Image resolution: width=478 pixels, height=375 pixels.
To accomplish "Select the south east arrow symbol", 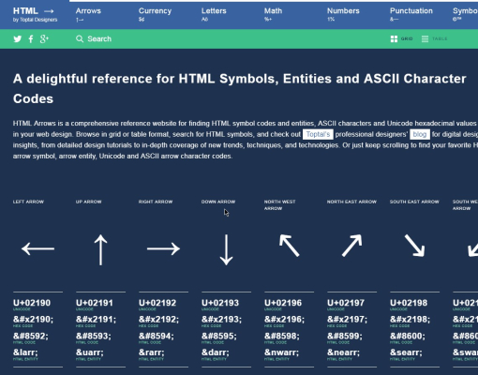I will pyautogui.click(x=415, y=246).
